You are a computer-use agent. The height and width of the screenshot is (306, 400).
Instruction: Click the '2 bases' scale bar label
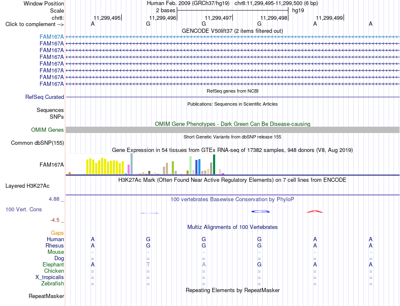(x=166, y=11)
